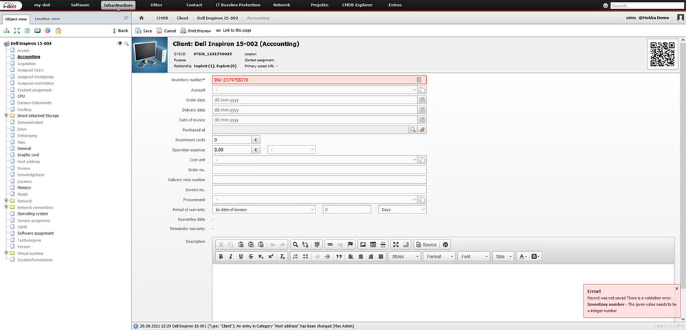Toggle strikethrough in the description editor
The width and height of the screenshot is (686, 330).
coord(251,256)
